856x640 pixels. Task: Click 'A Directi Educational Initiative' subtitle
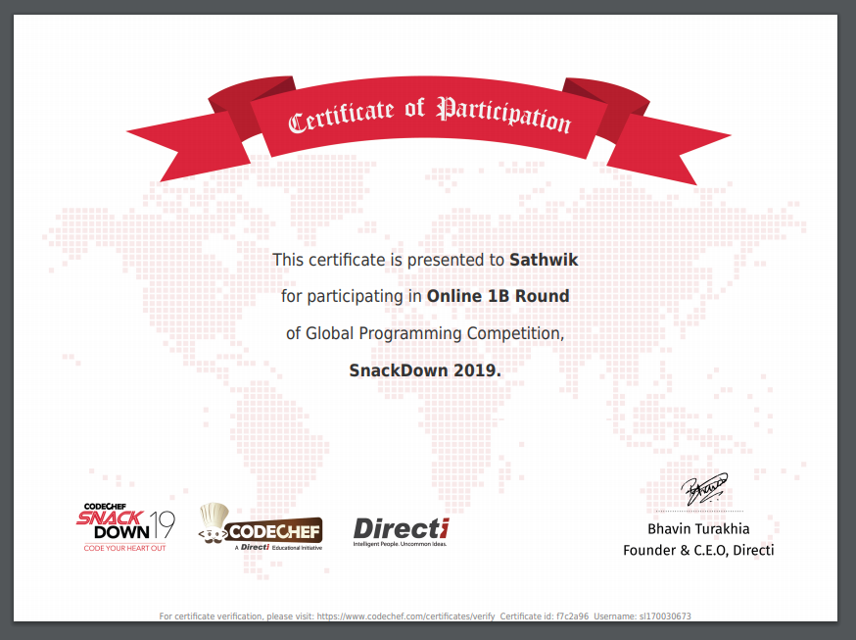(279, 548)
